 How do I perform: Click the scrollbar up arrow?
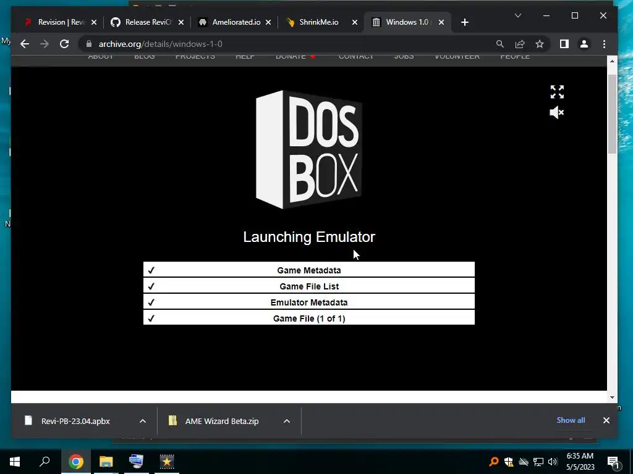[612, 61]
